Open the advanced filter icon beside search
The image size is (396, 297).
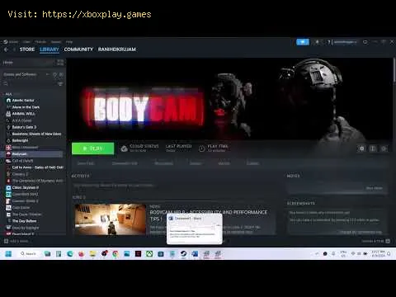[60, 83]
